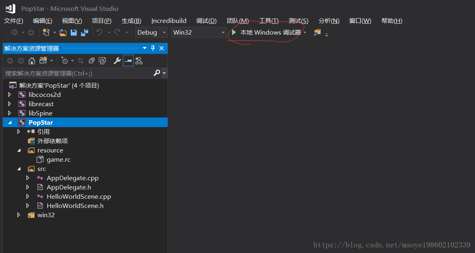Collapse the PopStar project node
Image resolution: width=475 pixels, height=253 pixels.
click(9, 122)
